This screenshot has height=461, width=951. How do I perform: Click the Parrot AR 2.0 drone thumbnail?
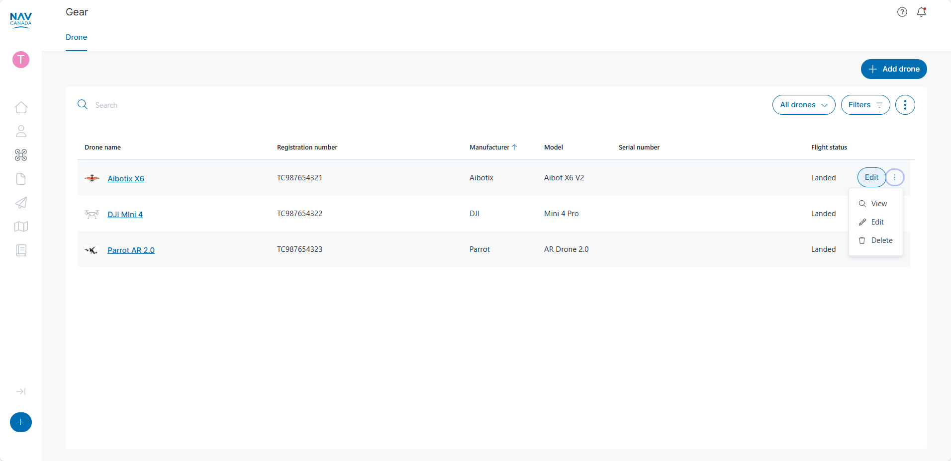92,250
